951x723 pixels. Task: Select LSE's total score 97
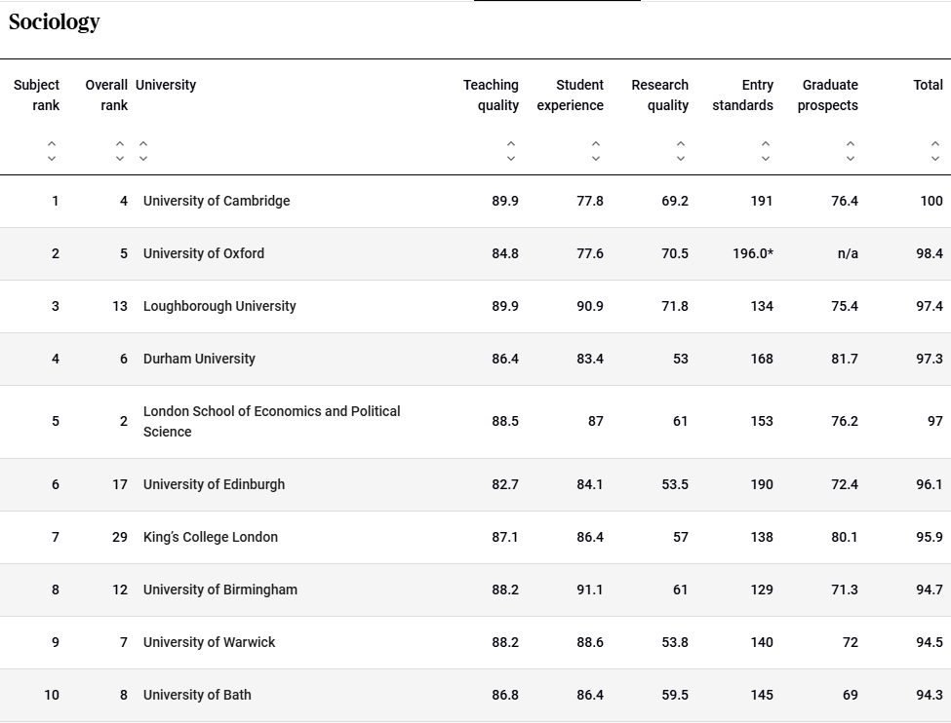pyautogui.click(x=935, y=421)
